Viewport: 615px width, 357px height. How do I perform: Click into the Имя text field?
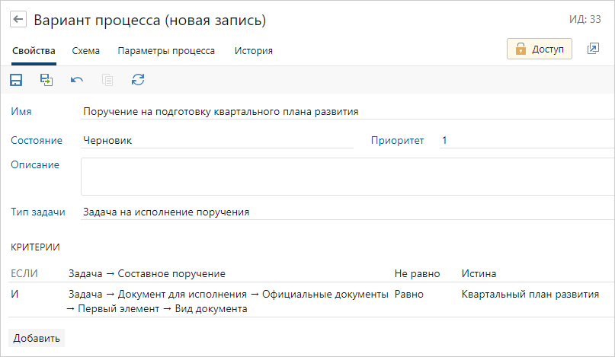pos(343,111)
